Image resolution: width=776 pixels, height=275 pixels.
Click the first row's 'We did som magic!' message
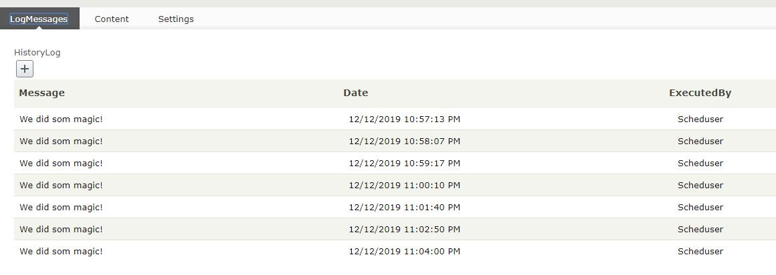pyautogui.click(x=61, y=119)
